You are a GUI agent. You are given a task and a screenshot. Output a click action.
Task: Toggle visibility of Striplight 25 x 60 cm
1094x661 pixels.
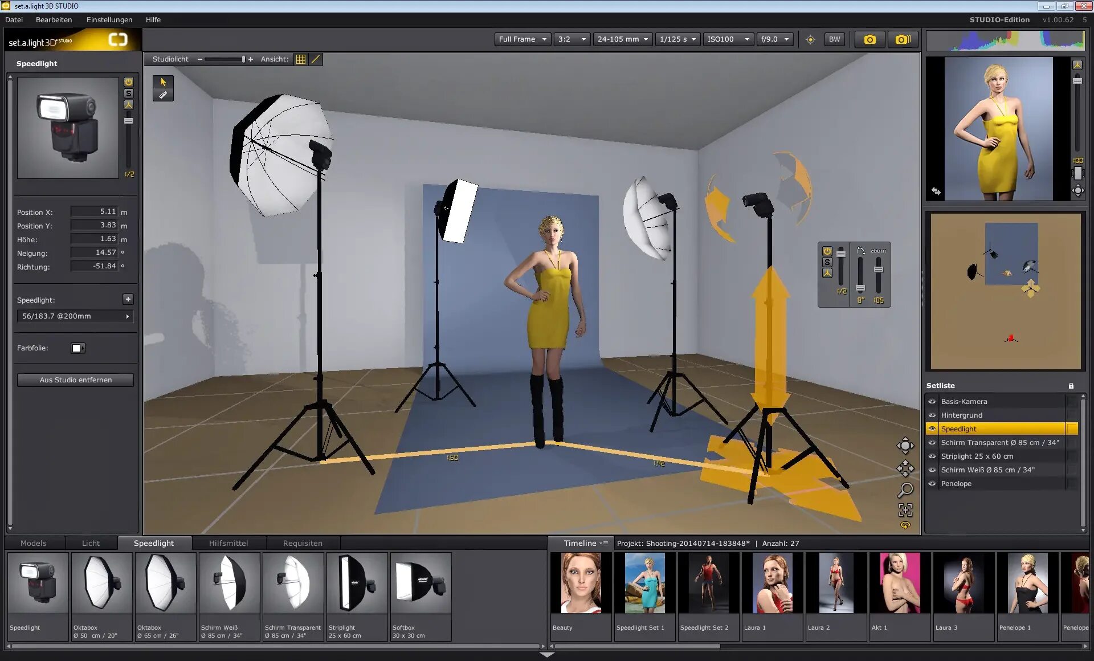pos(932,456)
